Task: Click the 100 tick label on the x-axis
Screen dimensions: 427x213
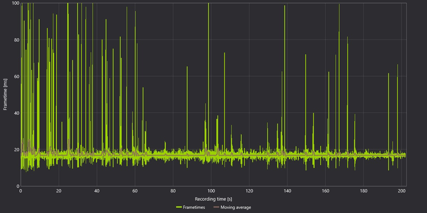Action: (x=211, y=191)
